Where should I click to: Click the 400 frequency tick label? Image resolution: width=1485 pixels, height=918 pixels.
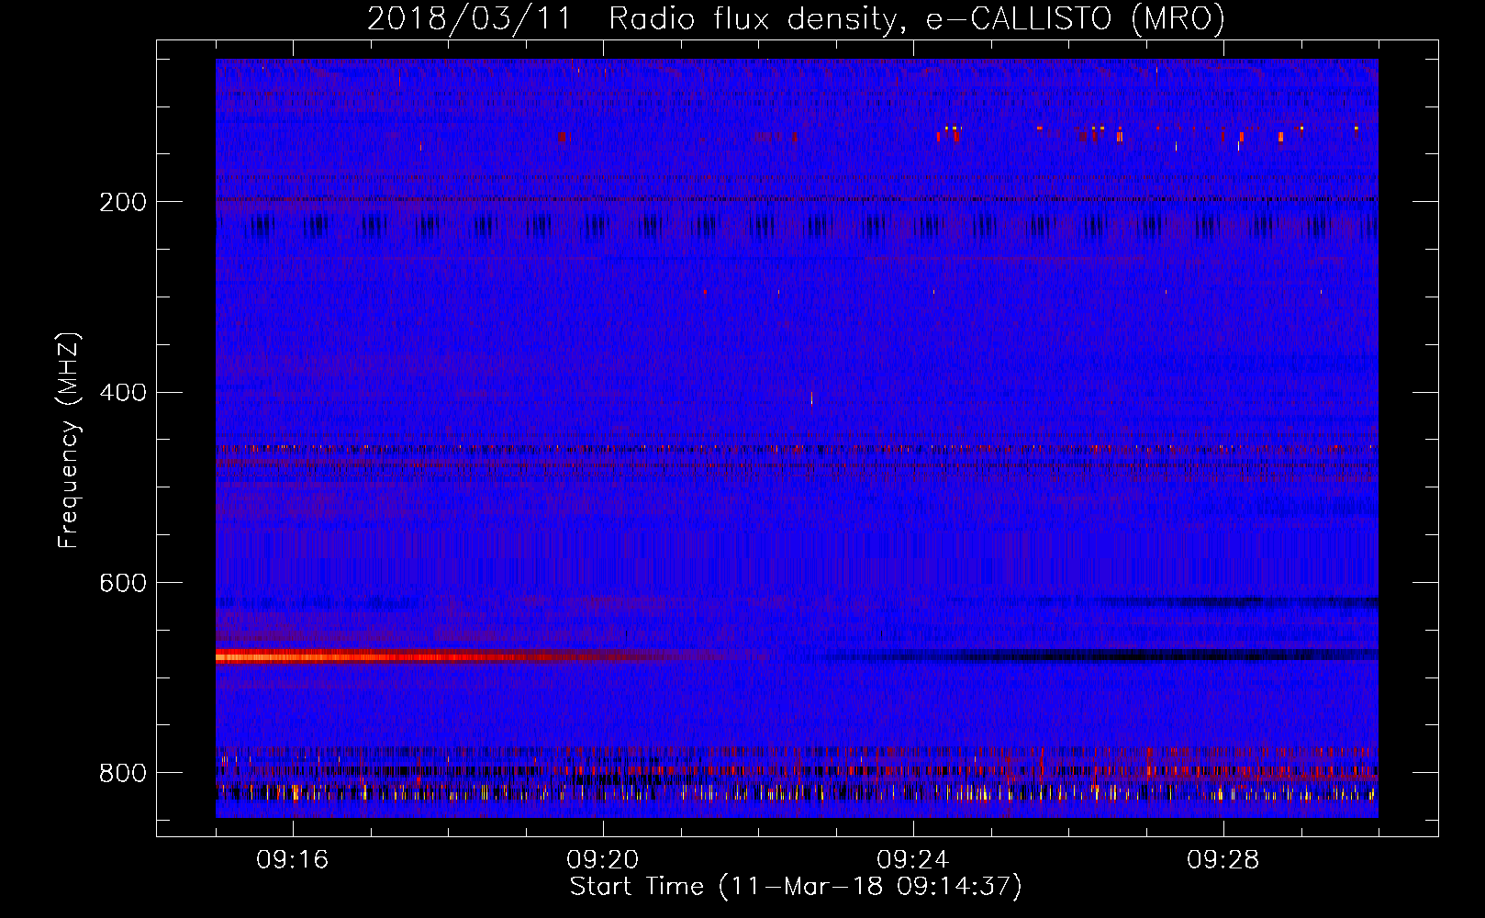(x=122, y=393)
